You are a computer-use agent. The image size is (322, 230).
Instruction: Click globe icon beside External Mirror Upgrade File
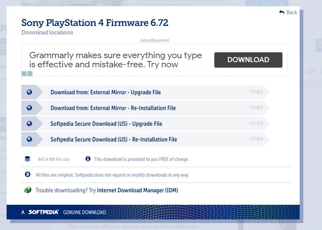(x=29, y=92)
